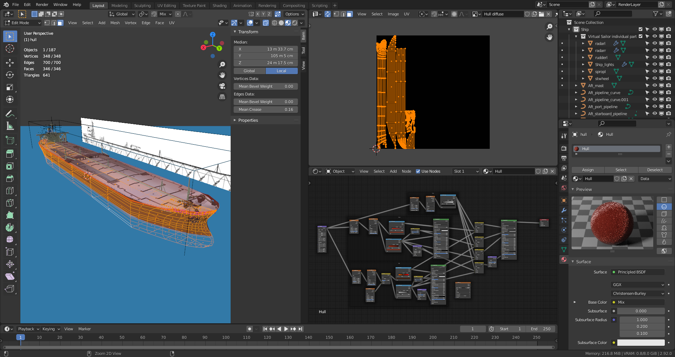Screen dimensions: 675x357
Task: Hide Ship_lights eye icon
Action: [x=655, y=65]
